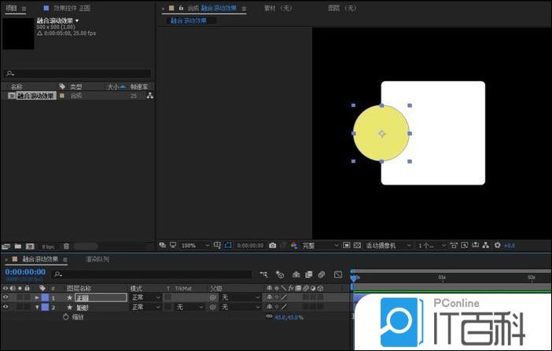The width and height of the screenshot is (552, 351).
Task: Click the reset exposure icon in viewer
Action: coord(496,246)
